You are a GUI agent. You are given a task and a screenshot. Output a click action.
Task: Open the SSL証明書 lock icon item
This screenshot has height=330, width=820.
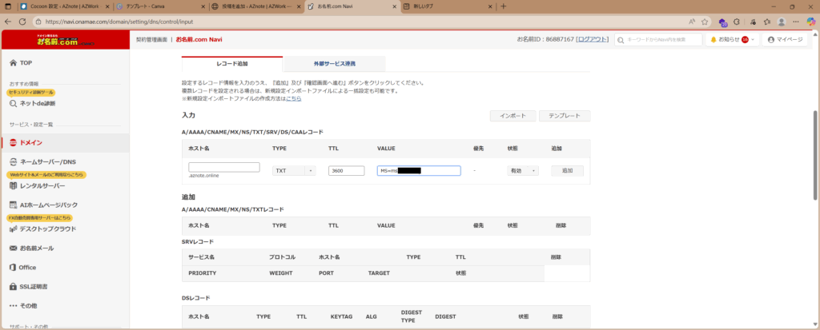(13, 286)
